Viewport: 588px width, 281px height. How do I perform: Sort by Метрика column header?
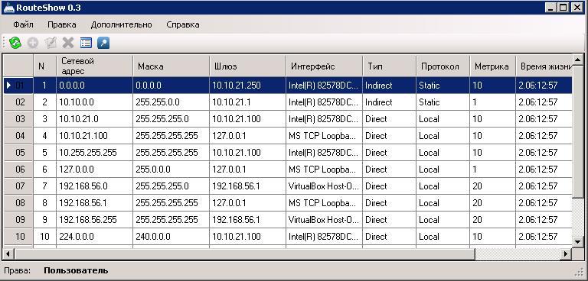492,66
